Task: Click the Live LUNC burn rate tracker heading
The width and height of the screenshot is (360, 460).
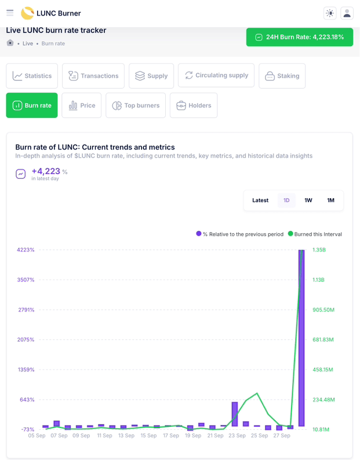Action: (56, 30)
